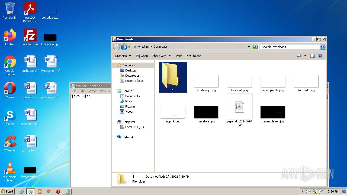The height and width of the screenshot is (195, 347).
Task: Select Pictures library
Action: [x=130, y=106]
